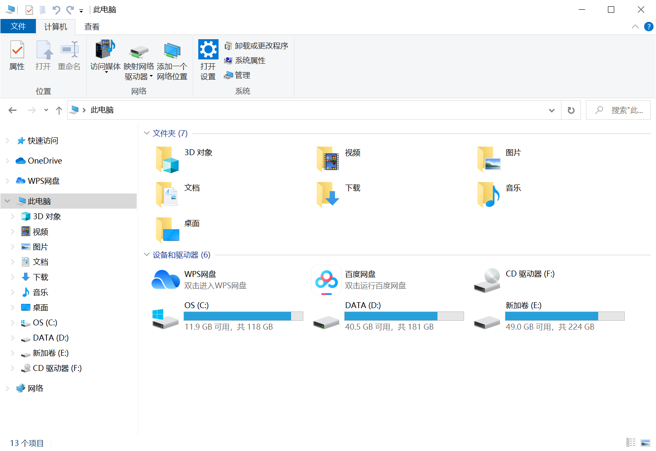
Task: Open the WPS网盘 device icon
Action: pos(165,279)
